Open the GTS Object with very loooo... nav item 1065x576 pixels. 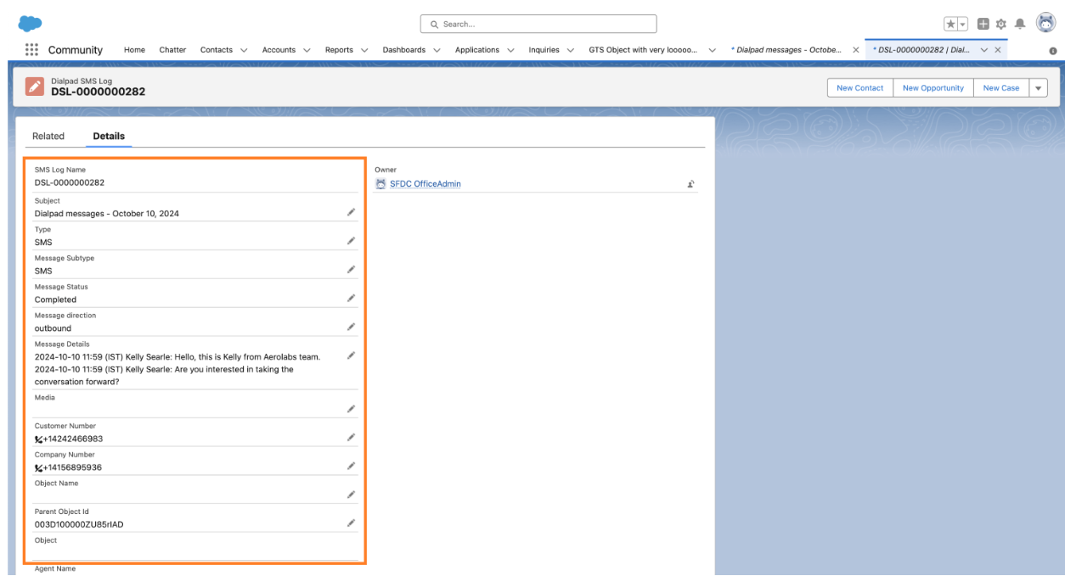[644, 50]
